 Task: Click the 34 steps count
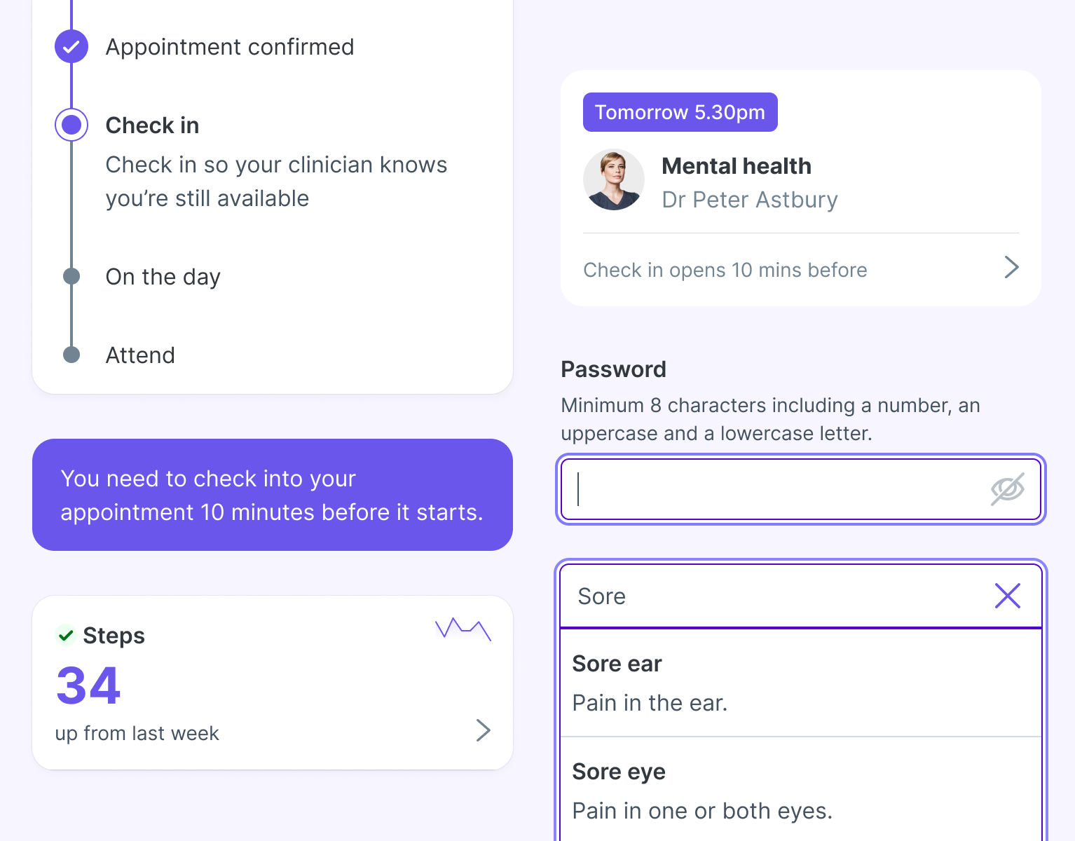pyautogui.click(x=89, y=685)
